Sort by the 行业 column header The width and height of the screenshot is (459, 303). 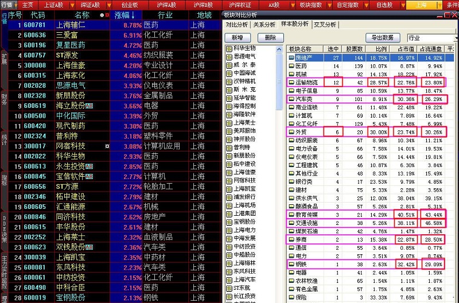[x=165, y=15]
